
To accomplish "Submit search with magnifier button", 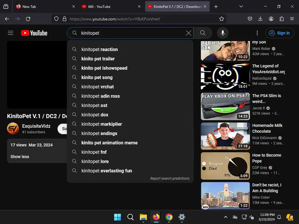I will 203,33.
